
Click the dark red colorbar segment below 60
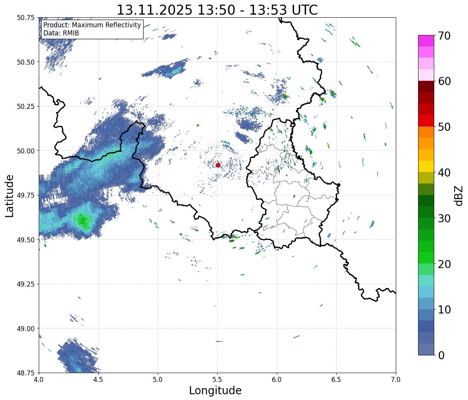point(426,86)
